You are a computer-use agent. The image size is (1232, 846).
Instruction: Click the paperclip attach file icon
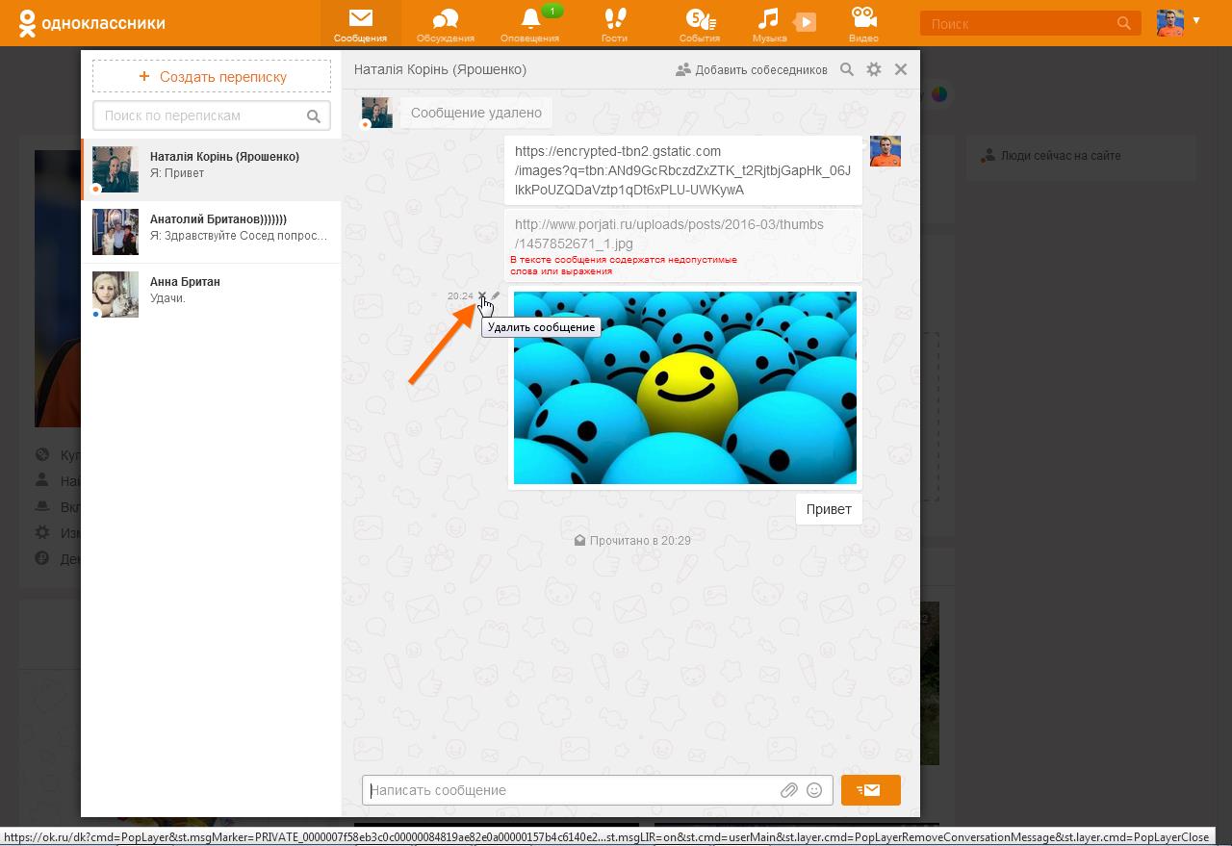(788, 790)
